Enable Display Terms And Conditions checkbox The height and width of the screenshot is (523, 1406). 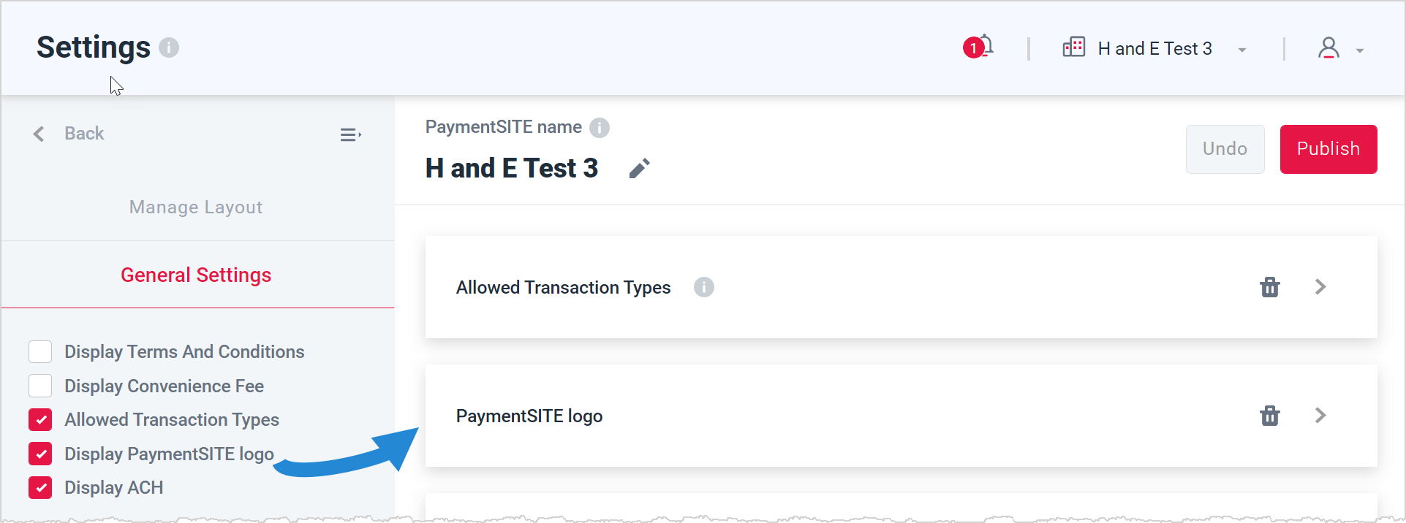(40, 351)
